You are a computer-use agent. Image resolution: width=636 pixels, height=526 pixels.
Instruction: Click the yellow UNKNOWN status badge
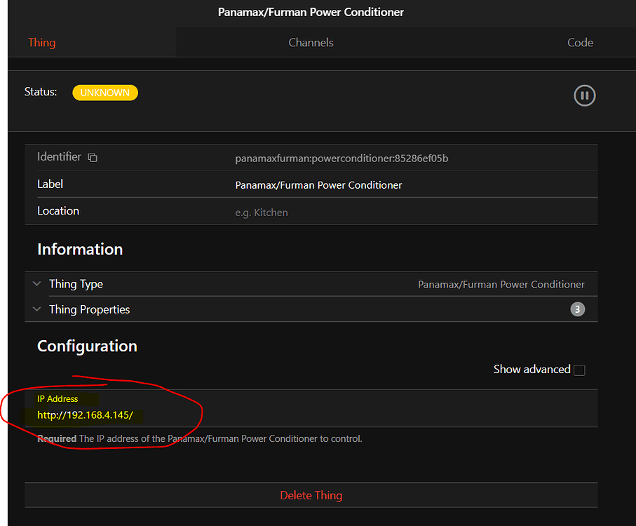coord(104,92)
